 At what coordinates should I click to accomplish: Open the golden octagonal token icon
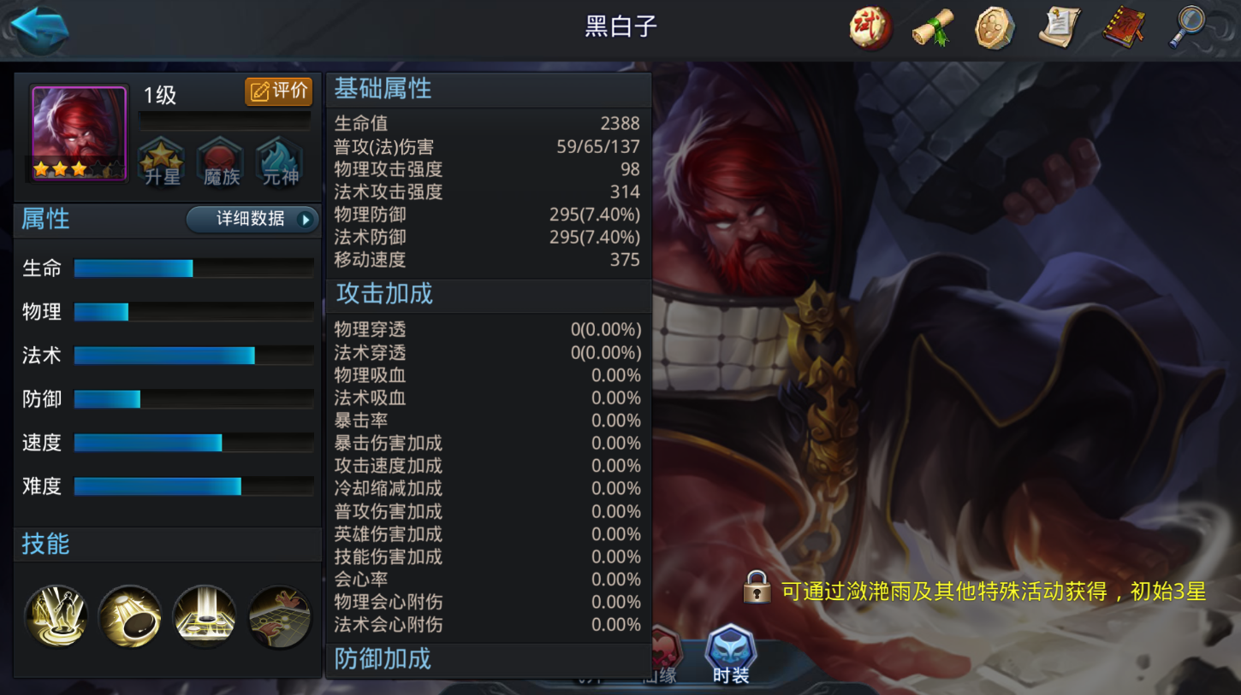click(995, 27)
